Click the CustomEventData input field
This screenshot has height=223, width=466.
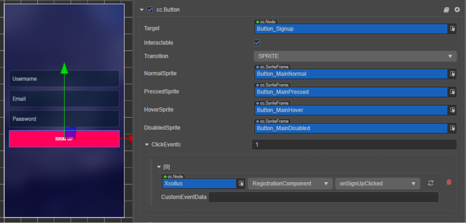[323, 197]
